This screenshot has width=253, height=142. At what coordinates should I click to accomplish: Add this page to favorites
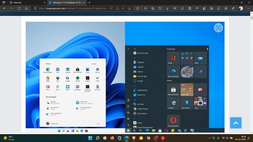coord(129,8)
